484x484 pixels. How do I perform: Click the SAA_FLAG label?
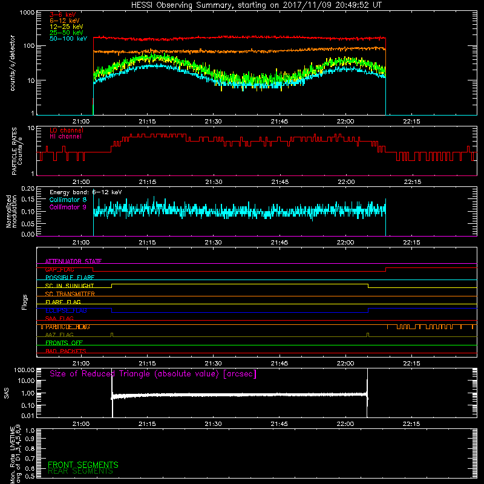59,318
